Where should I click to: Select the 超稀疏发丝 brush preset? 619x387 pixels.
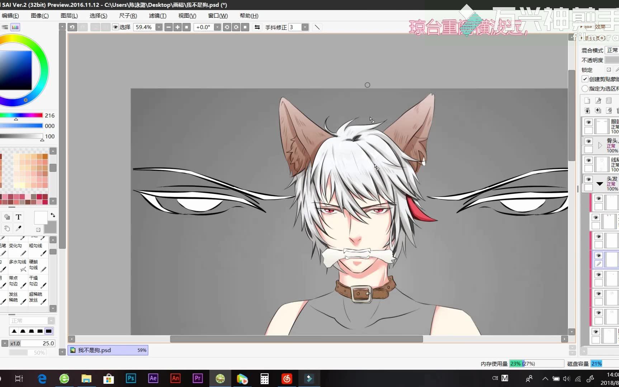[38, 298]
